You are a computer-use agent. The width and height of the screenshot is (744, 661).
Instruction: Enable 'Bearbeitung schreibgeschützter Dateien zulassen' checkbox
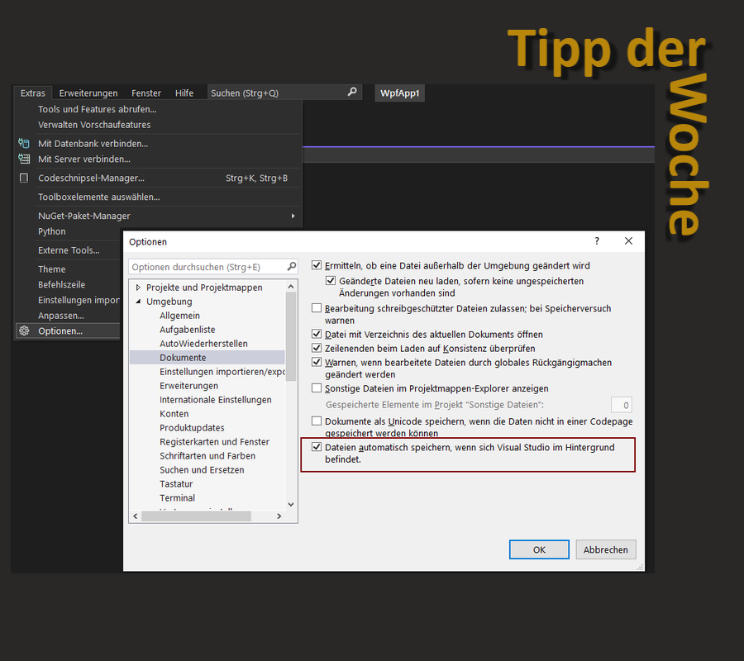pos(317,308)
